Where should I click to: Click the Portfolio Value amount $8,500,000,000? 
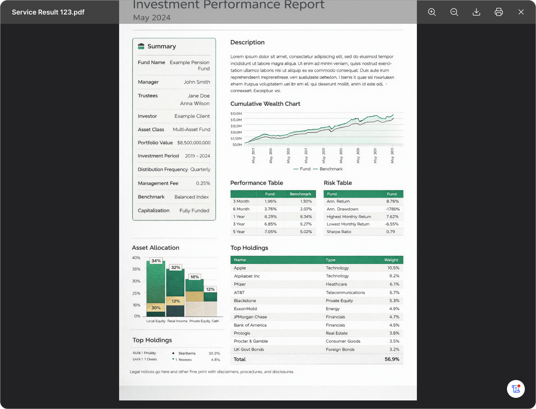[x=194, y=143]
